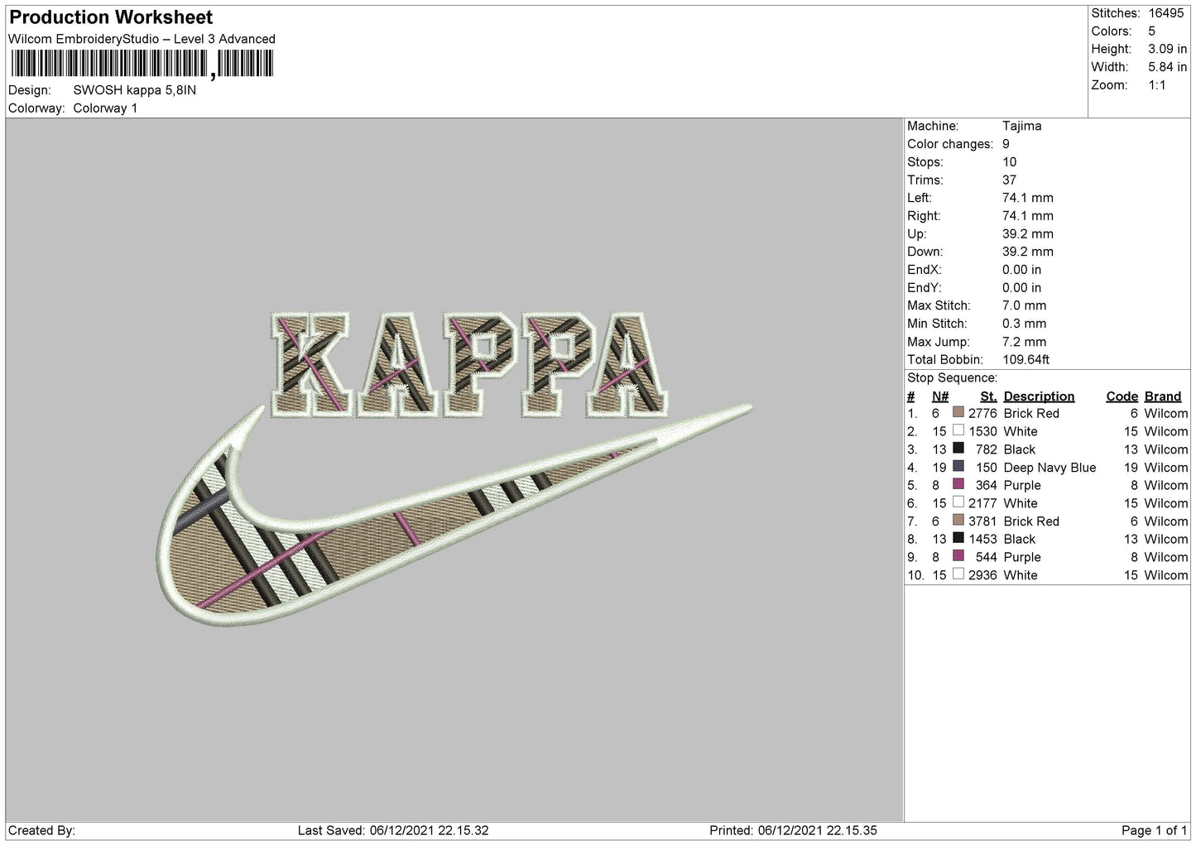
Task: Click the Max Jump value 7.2 mm
Action: [1024, 342]
